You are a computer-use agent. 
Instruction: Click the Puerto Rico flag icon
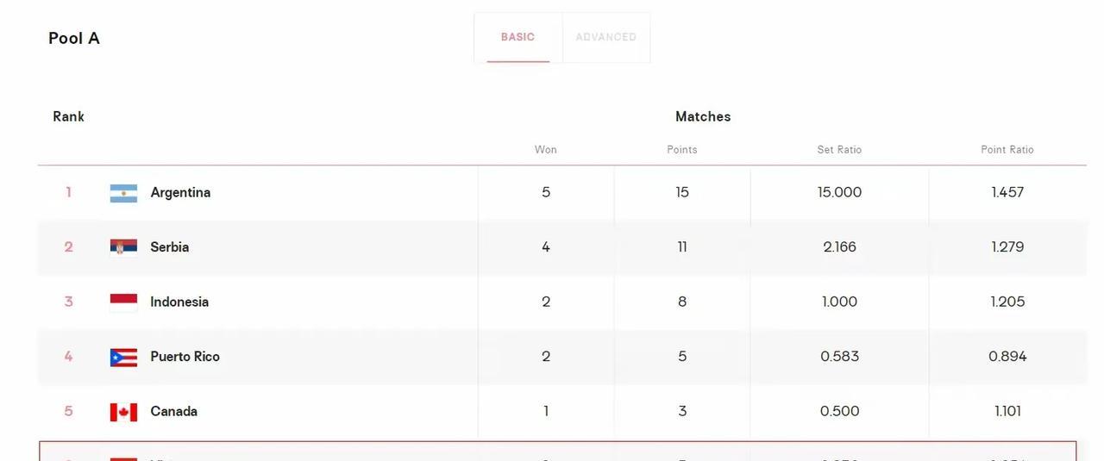coord(123,358)
